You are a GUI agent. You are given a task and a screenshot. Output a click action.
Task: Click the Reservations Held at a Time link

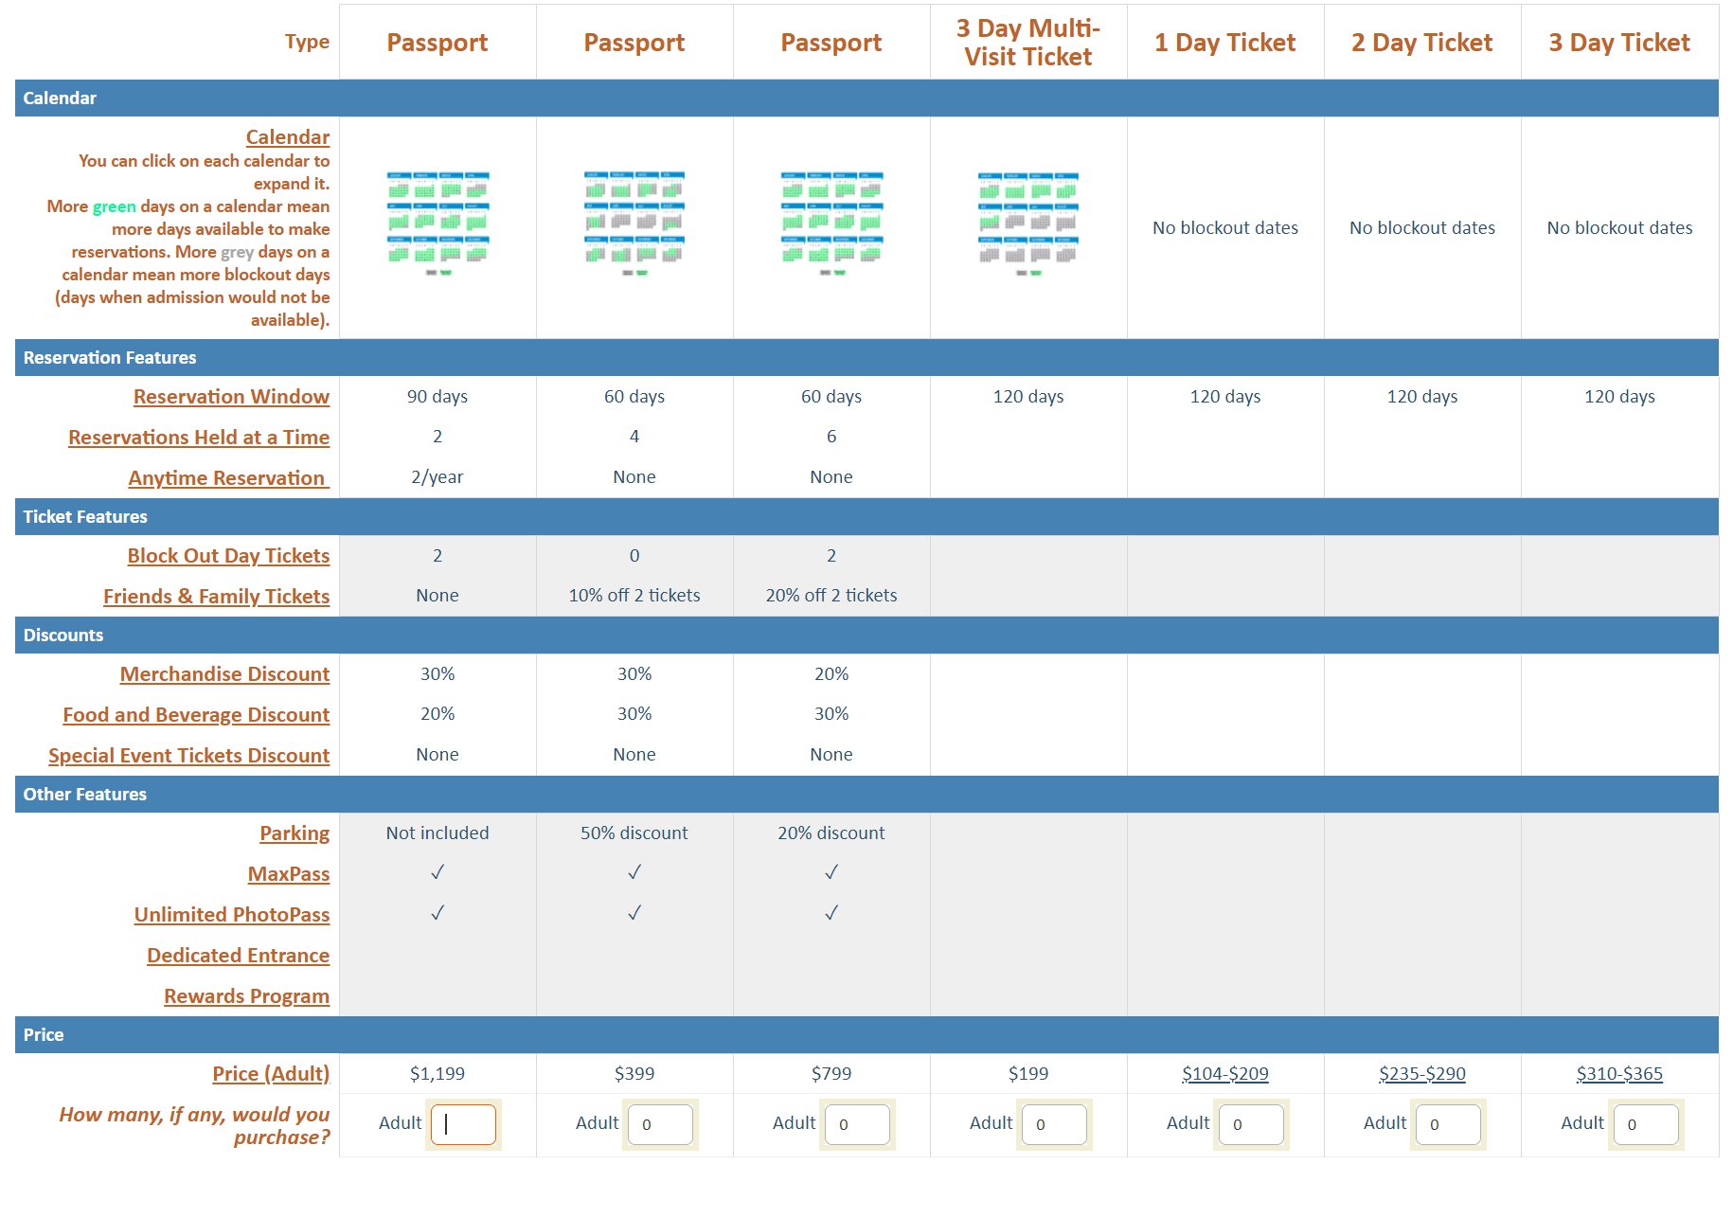pos(199,438)
